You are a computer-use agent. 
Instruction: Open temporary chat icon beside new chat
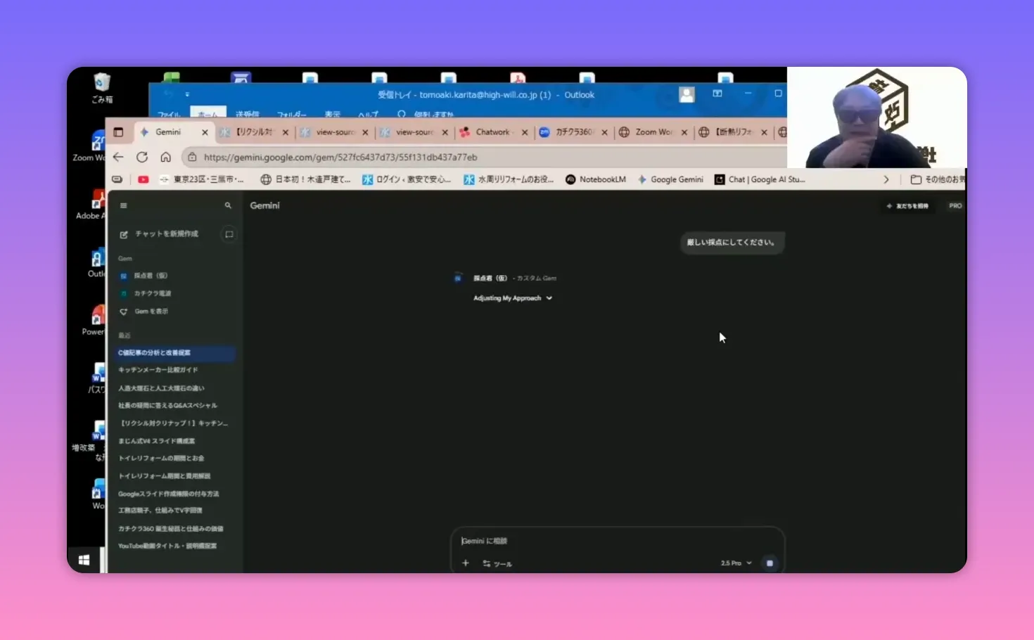coord(229,234)
